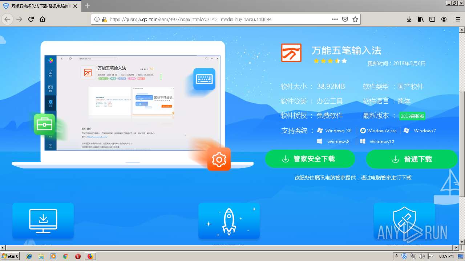
Task: Click the 万能五笔输入法 orange logo
Action: 291,53
